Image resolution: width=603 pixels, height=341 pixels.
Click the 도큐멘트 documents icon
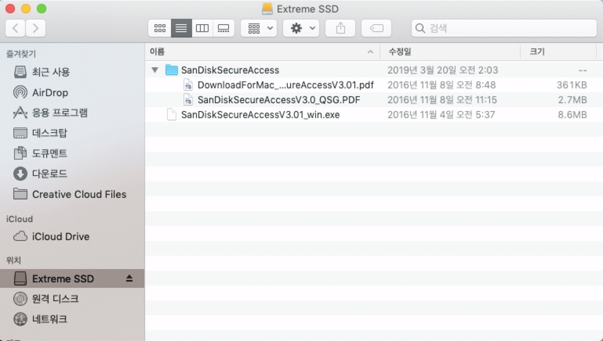[20, 153]
